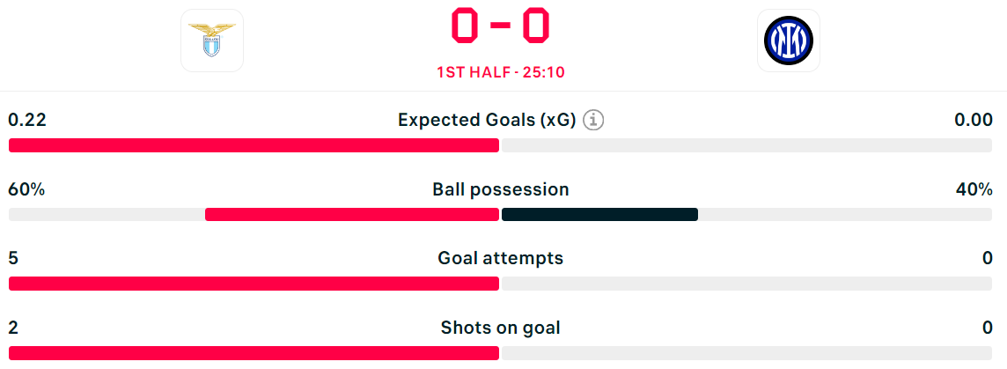Click Lazio's red possession bar
The width and height of the screenshot is (1007, 369).
click(x=352, y=215)
